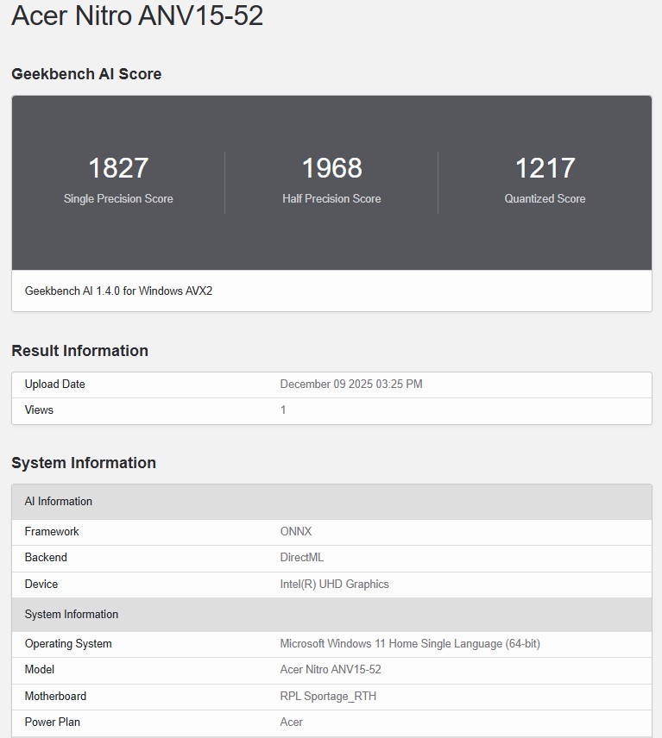Select the 1217 quantized score value
Image resolution: width=662 pixels, height=738 pixels.
coord(545,168)
